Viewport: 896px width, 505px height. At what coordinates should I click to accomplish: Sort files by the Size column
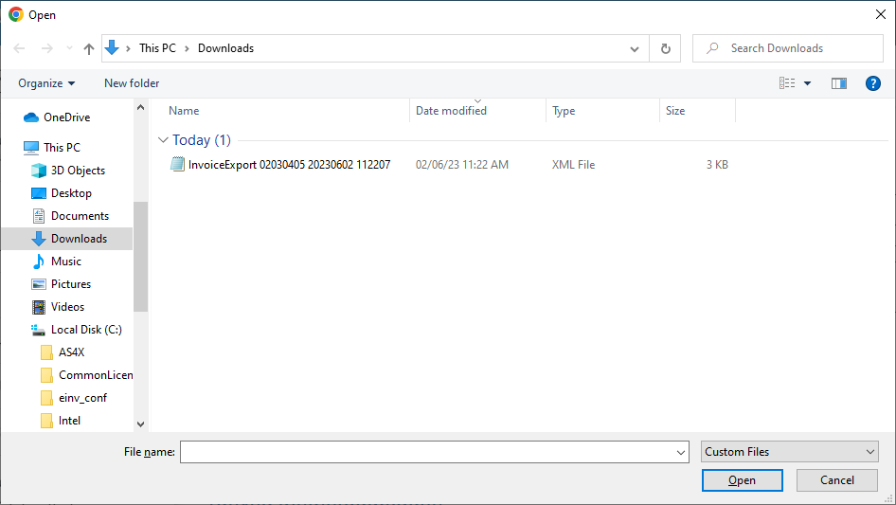coord(675,111)
